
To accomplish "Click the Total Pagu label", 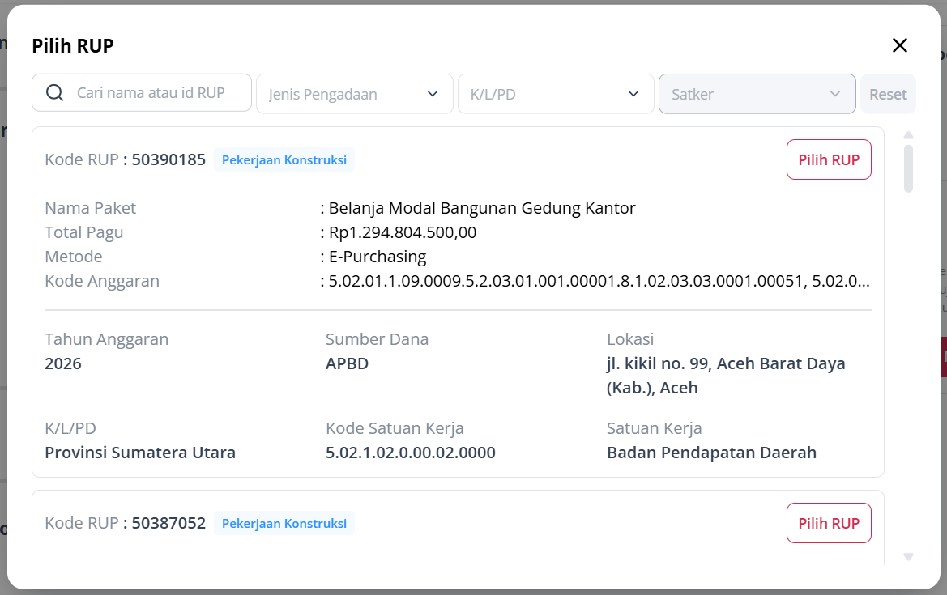I will click(x=84, y=232).
